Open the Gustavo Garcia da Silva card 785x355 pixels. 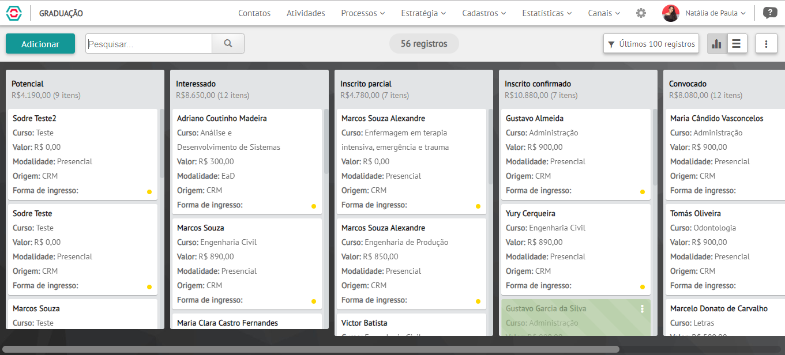tap(576, 318)
